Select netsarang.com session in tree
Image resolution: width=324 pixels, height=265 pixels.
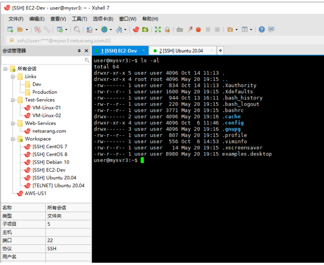[49, 131]
